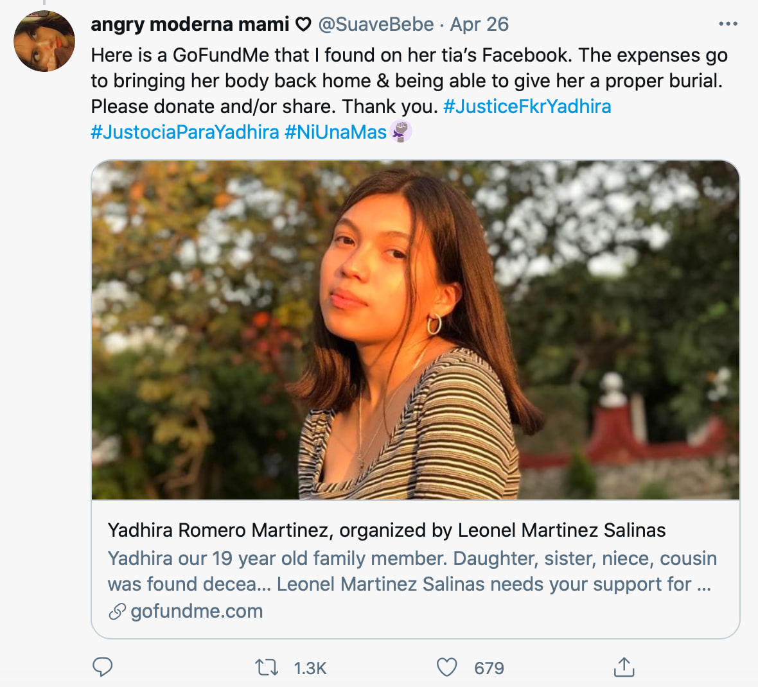This screenshot has height=687, width=758.
Task: Open the #JusticeFkrYadhira hashtag
Action: point(527,107)
